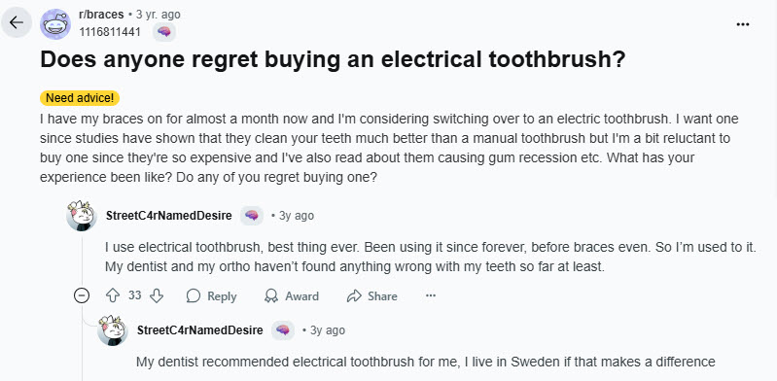Click the reply commenter's avatar image
This screenshot has width=777, height=381.
(x=113, y=329)
